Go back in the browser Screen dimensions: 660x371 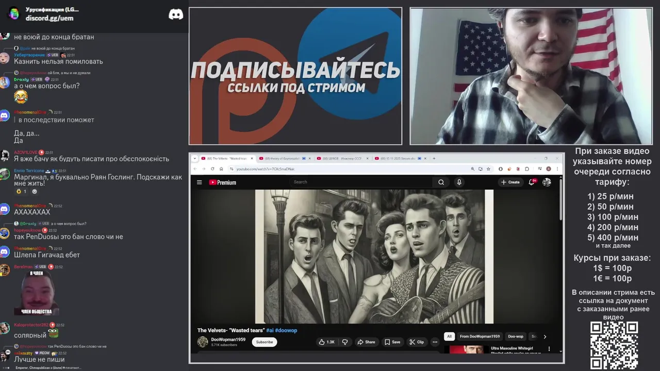(195, 168)
